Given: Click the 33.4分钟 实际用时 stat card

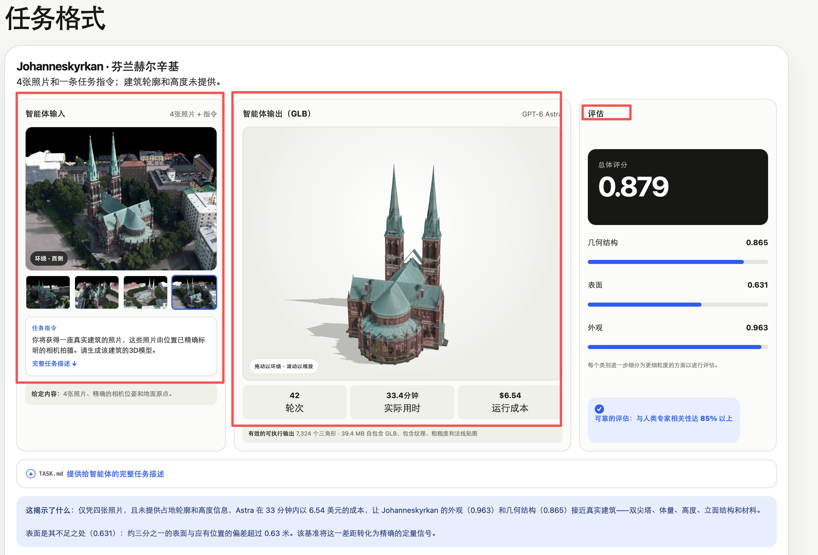Looking at the screenshot, I should [x=402, y=402].
